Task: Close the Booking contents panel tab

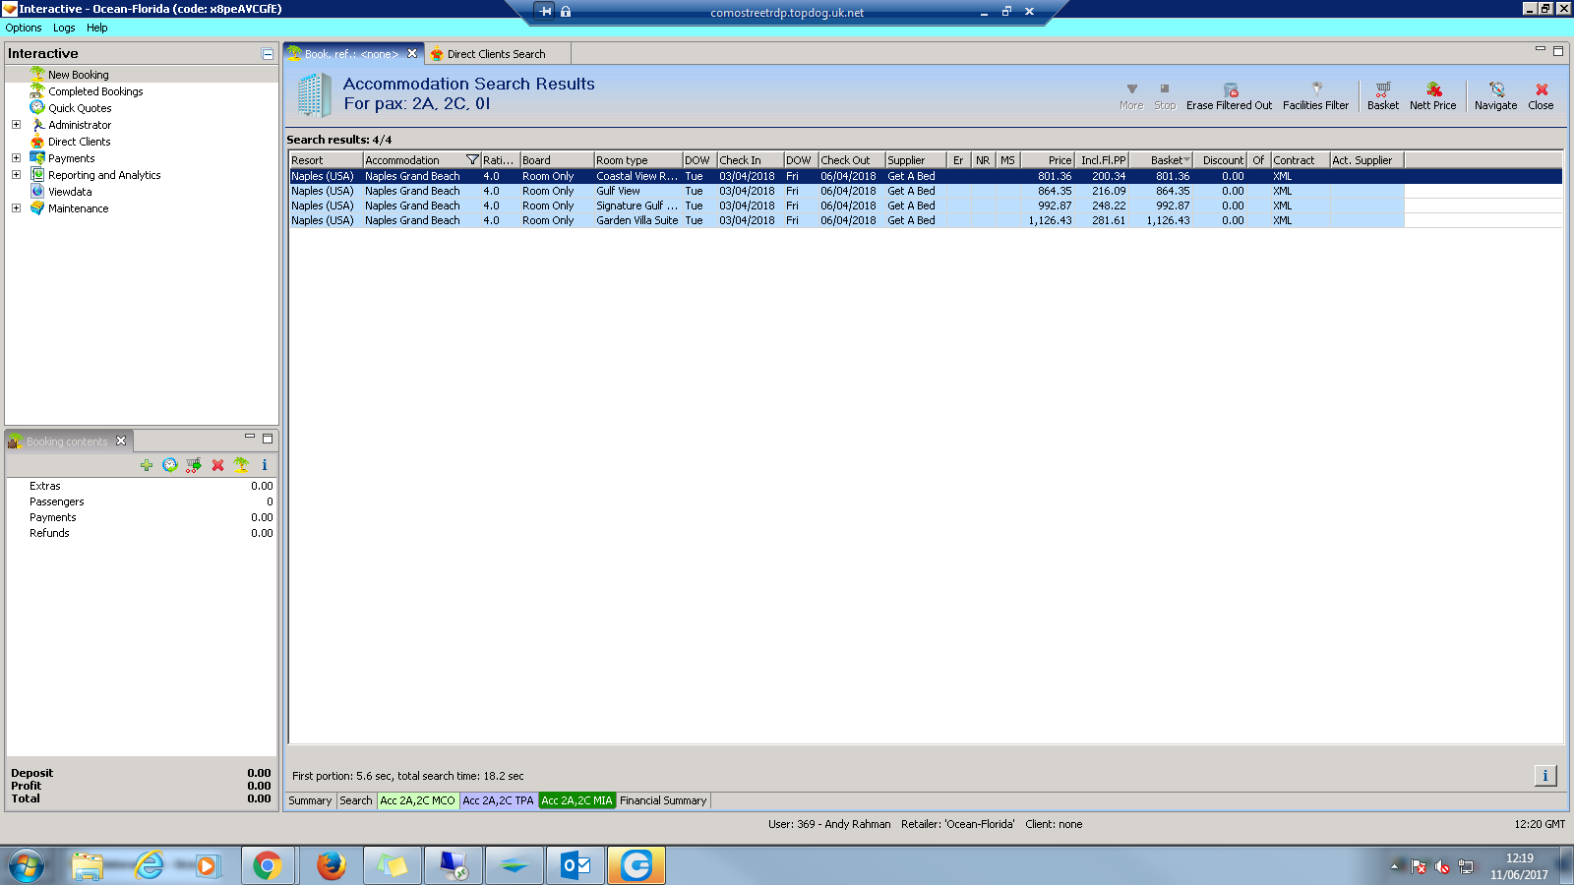Action: click(121, 441)
